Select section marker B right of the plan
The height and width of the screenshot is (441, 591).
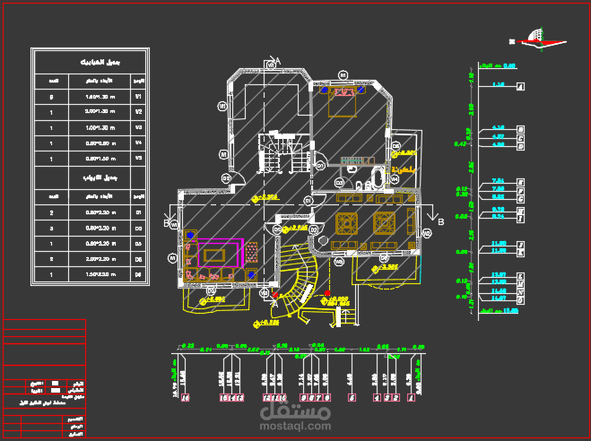[440, 222]
